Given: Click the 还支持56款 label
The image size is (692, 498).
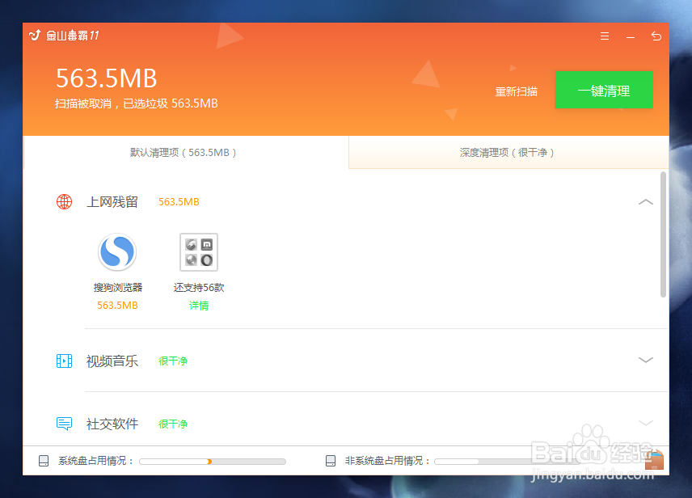Looking at the screenshot, I should point(199,288).
